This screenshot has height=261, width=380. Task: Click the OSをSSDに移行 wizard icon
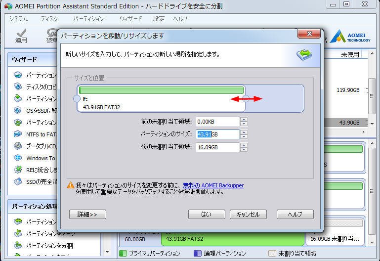pos(18,110)
